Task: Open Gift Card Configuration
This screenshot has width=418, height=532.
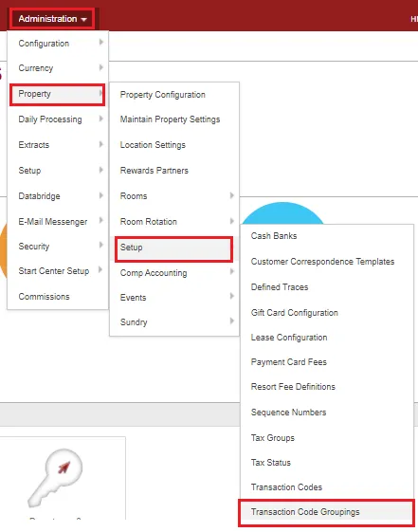Action: tap(327, 313)
